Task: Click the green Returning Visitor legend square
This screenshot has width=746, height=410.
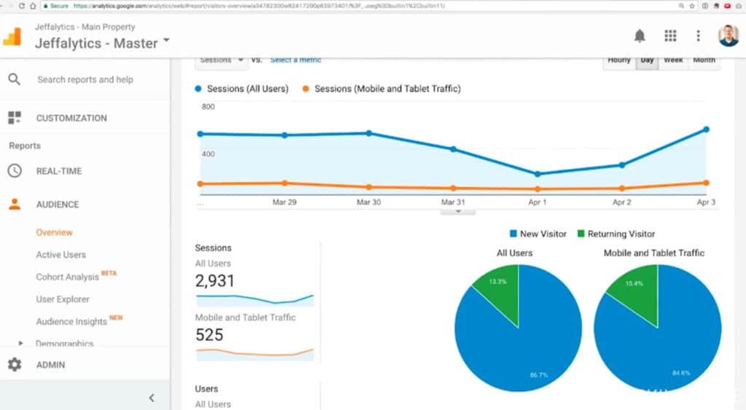Action: coord(581,234)
